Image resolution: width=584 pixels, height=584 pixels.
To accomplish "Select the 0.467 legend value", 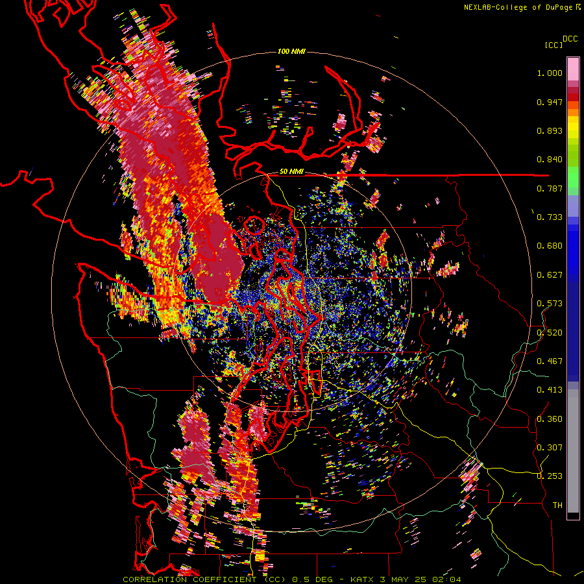I will coord(550,361).
